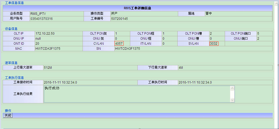The height and width of the screenshot is (129, 279).
Task: Select the highlighted SVLAN value 3032
Action: 214,44
